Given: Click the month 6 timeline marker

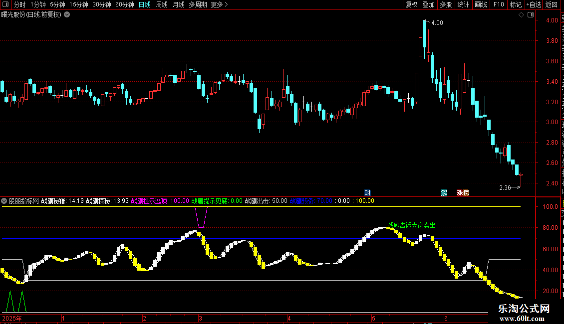Looking at the screenshot, I should point(446,319).
